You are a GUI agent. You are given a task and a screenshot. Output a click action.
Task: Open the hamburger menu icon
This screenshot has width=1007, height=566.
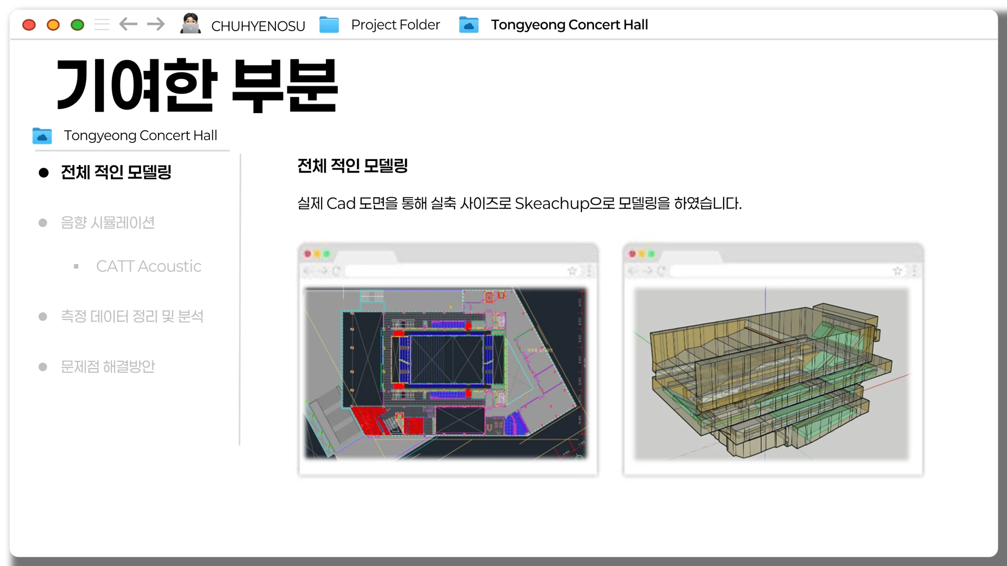point(102,24)
